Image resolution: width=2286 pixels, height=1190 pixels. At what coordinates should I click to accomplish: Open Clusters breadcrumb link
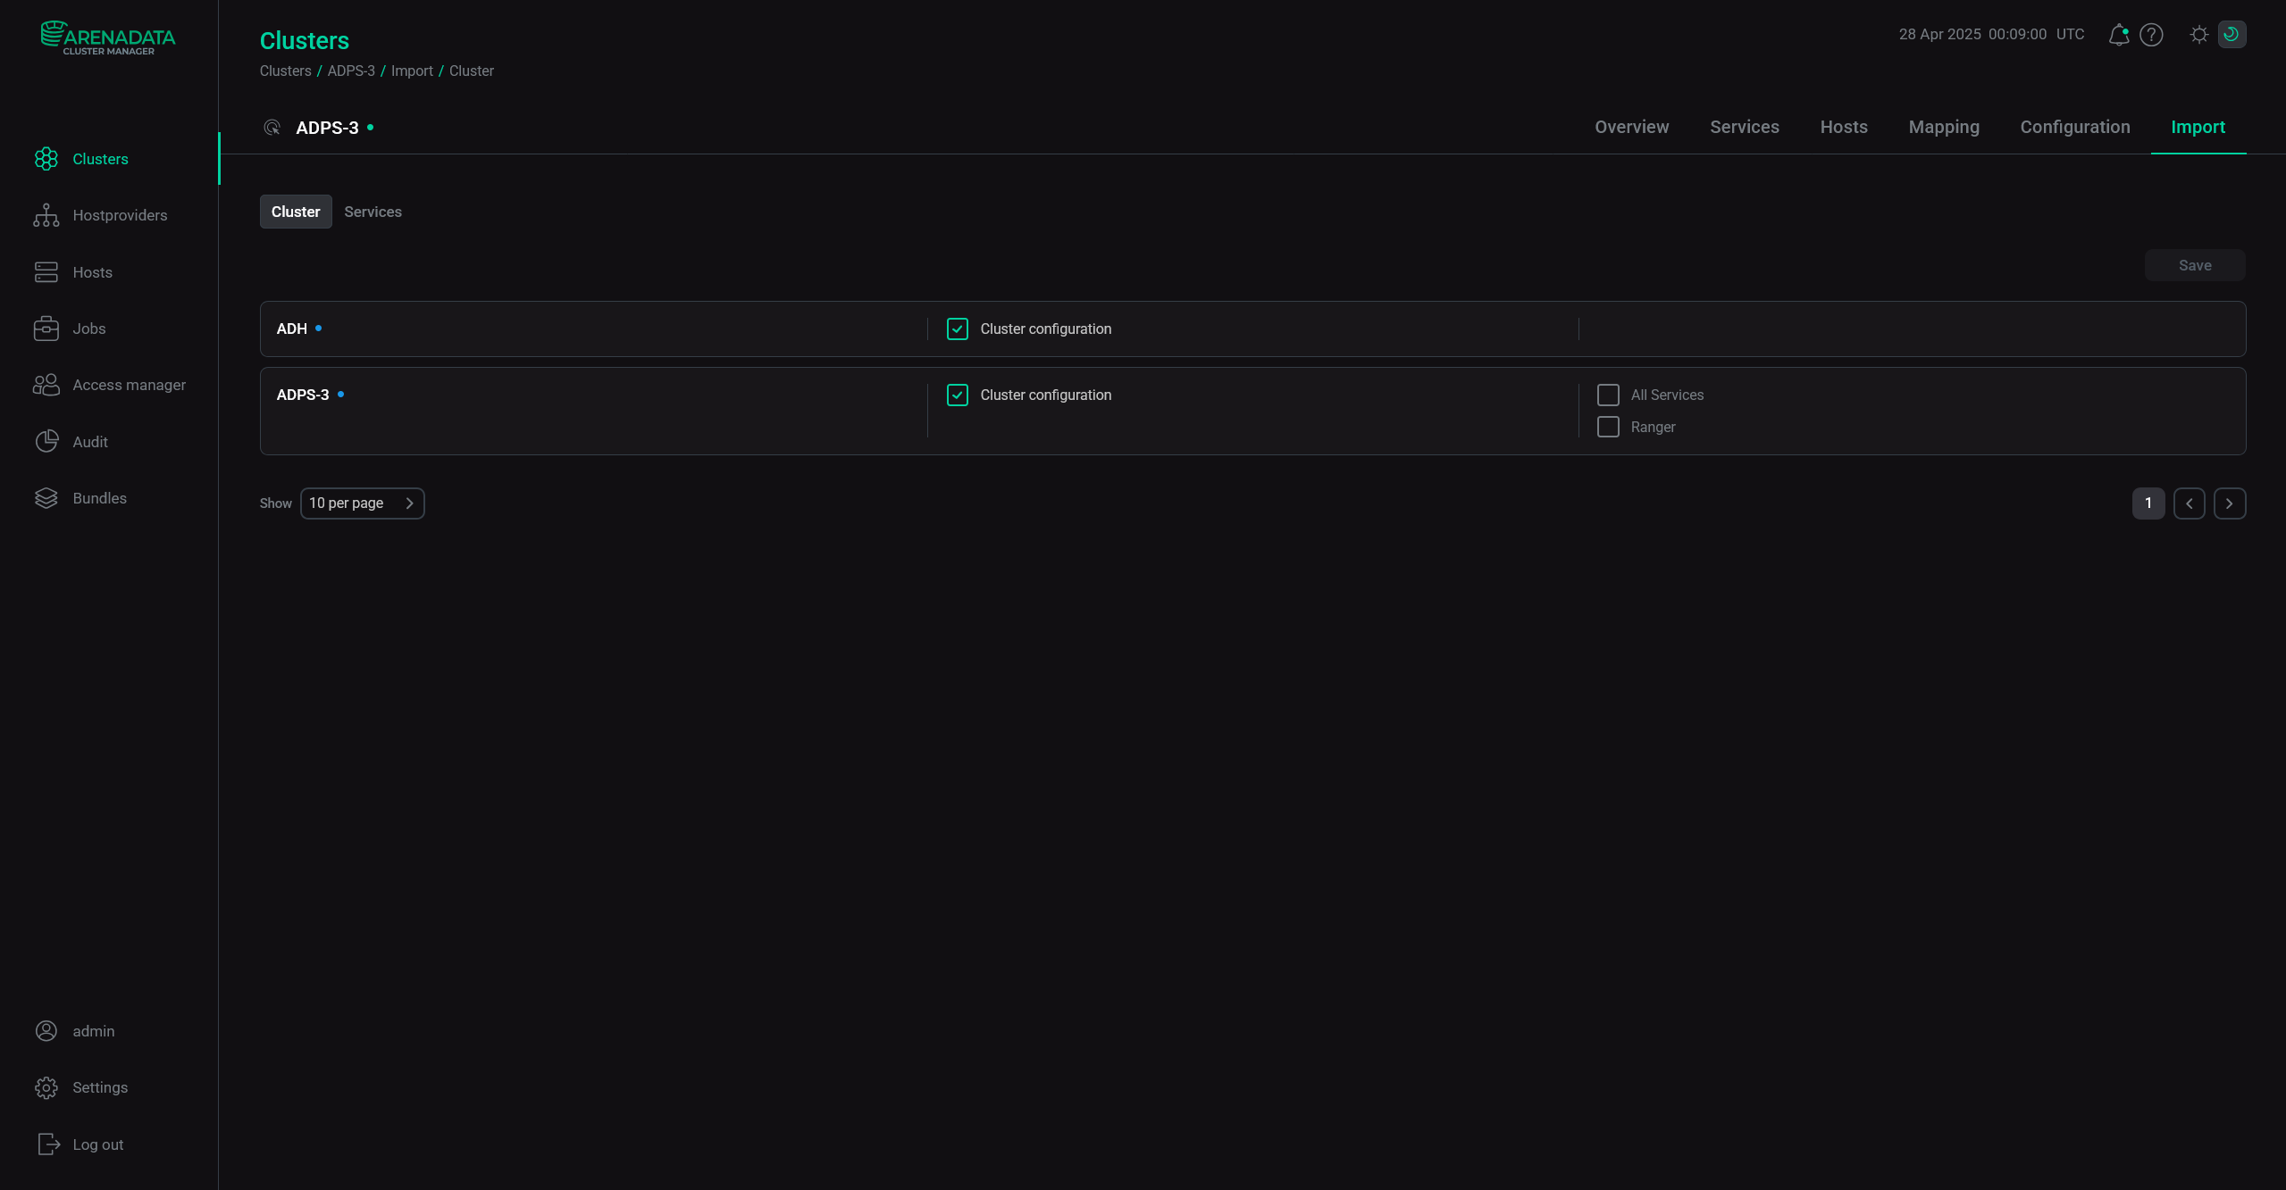(286, 71)
